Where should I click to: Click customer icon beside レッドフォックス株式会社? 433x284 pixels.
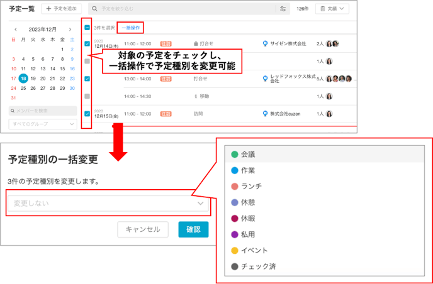(265, 79)
